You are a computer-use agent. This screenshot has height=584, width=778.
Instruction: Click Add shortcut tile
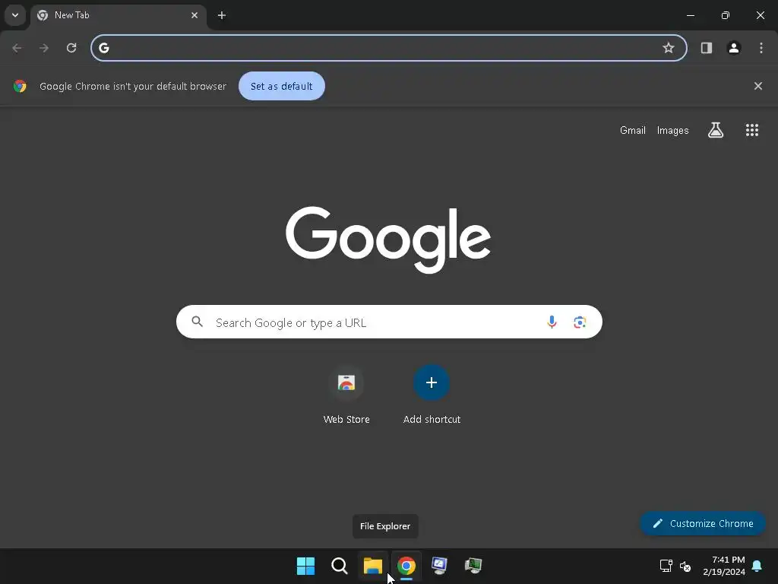(x=432, y=395)
